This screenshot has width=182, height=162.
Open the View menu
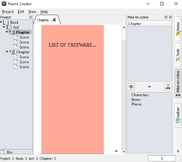point(32,12)
